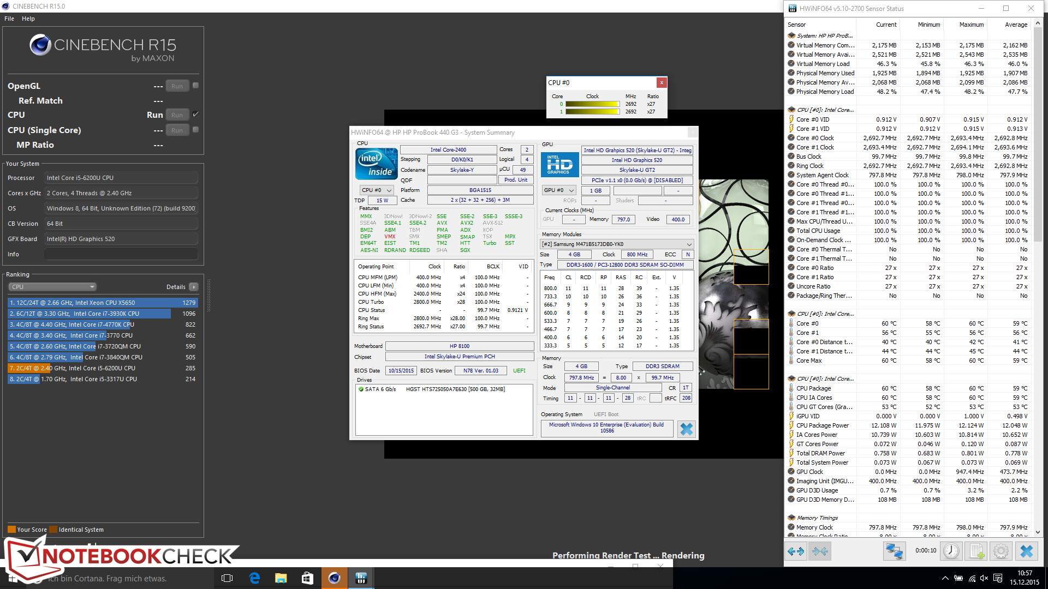Click the Ranking Details arrow button
Viewport: 1048px width, 589px height.
pos(194,287)
